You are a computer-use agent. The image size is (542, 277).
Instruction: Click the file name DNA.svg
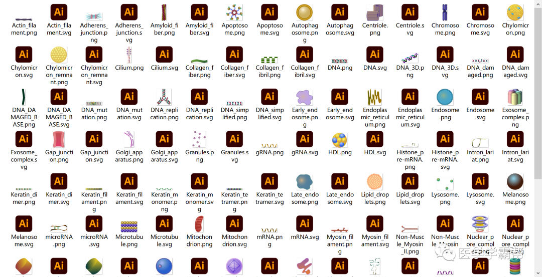tap(375, 68)
